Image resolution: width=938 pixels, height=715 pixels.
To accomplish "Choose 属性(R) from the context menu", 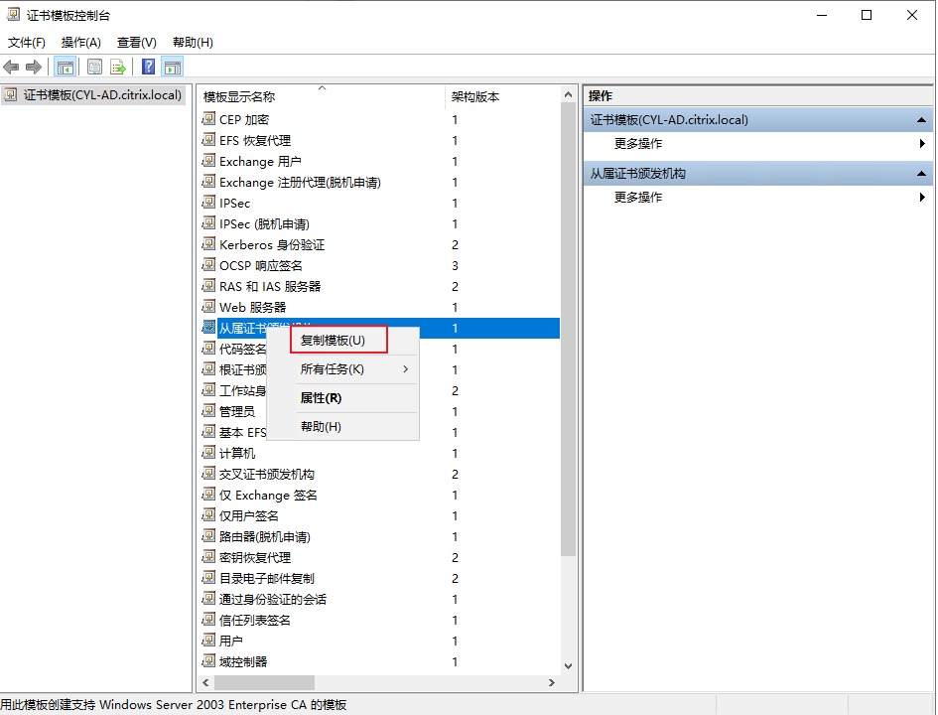I will 321,398.
